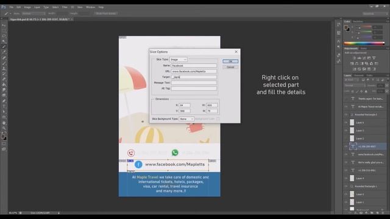Viewport: 390px width, 219px height.
Task: Open the File menu
Action: pyautogui.click(x=12, y=7)
